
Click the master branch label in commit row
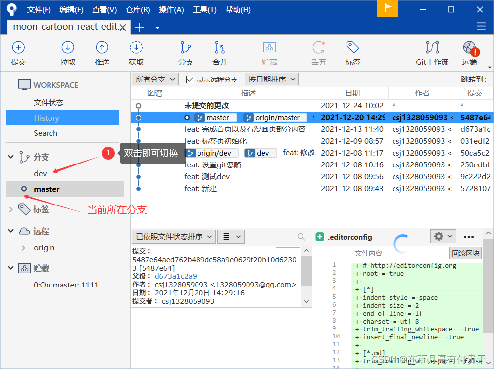point(215,118)
